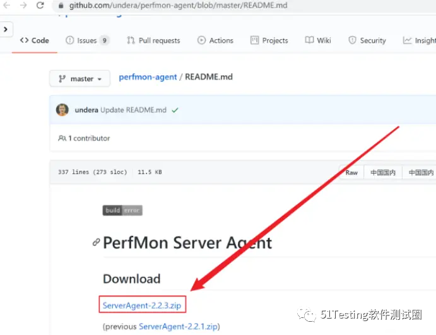Expand the side panel chevron button
The width and height of the screenshot is (436, 335).
(x=6, y=29)
